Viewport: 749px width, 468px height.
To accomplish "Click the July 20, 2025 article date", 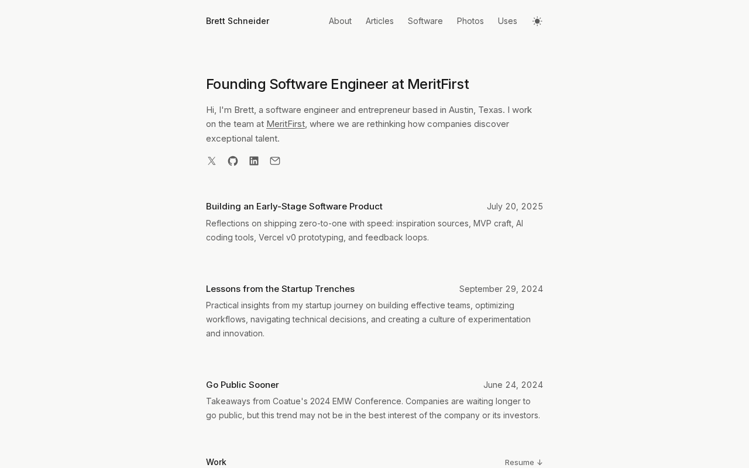I will click(515, 207).
